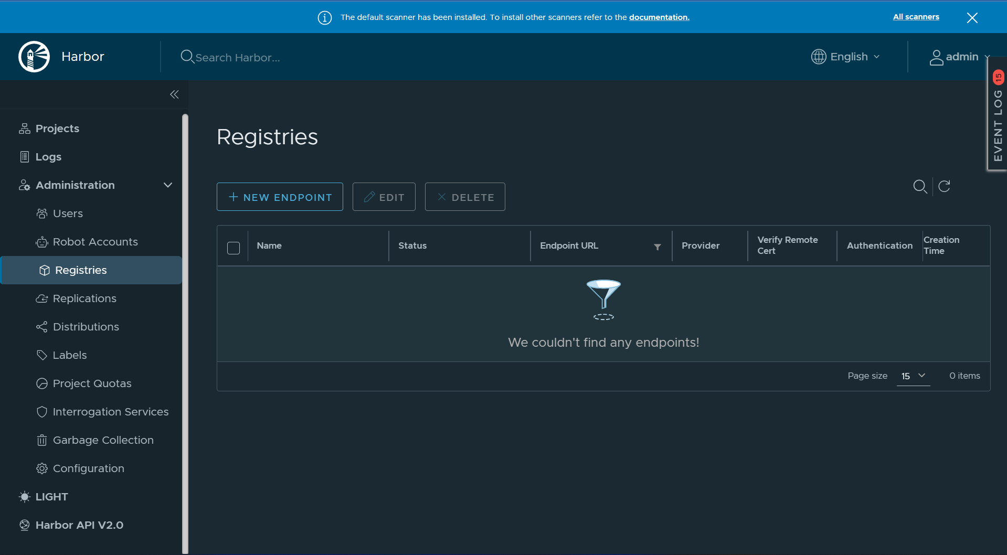The height and width of the screenshot is (555, 1007).
Task: Click the sidebar vertical scrollbar
Action: point(185,334)
